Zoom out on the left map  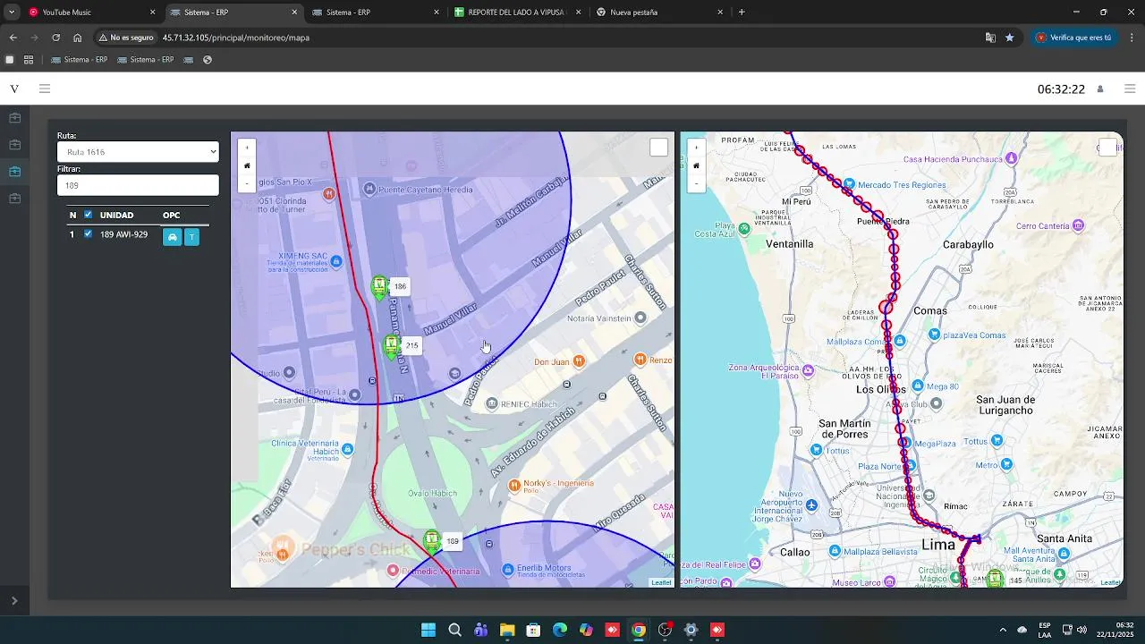point(247,183)
